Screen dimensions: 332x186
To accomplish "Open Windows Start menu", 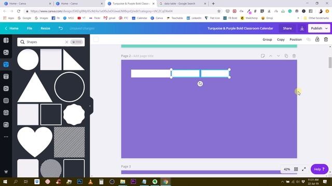I will (5, 181).
